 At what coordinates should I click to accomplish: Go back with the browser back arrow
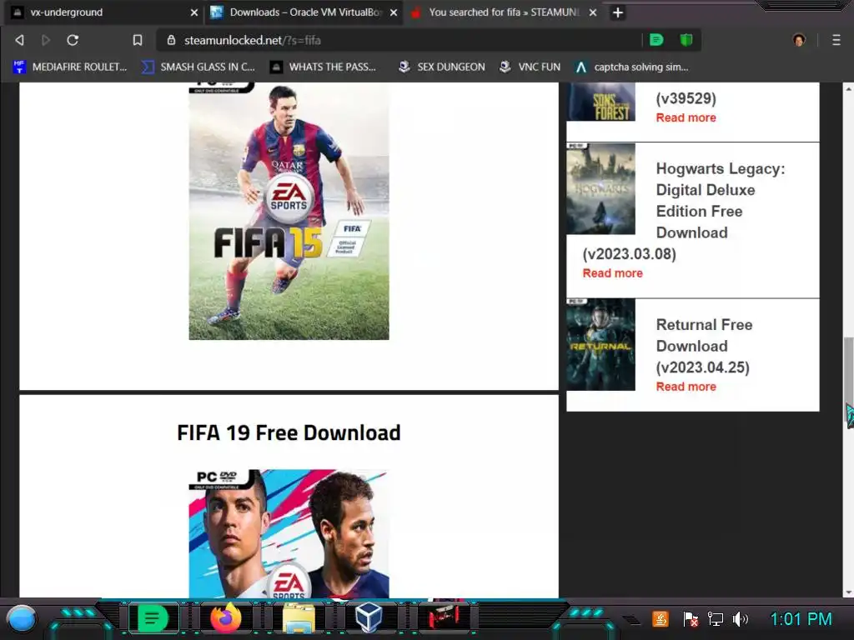coord(20,40)
